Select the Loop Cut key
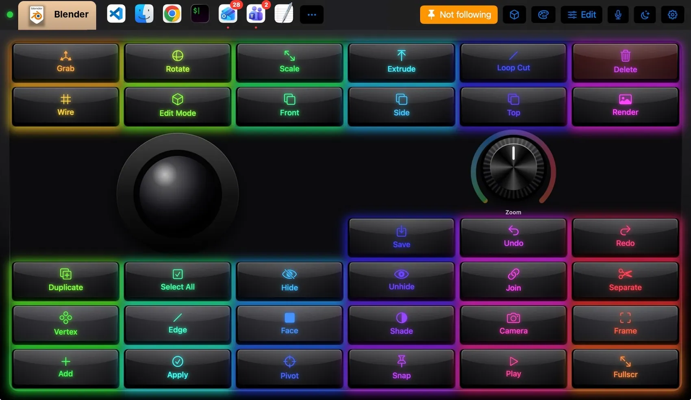 click(513, 63)
